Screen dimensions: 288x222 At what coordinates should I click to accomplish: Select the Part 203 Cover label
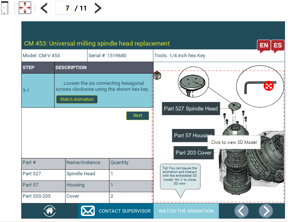pyautogui.click(x=193, y=152)
